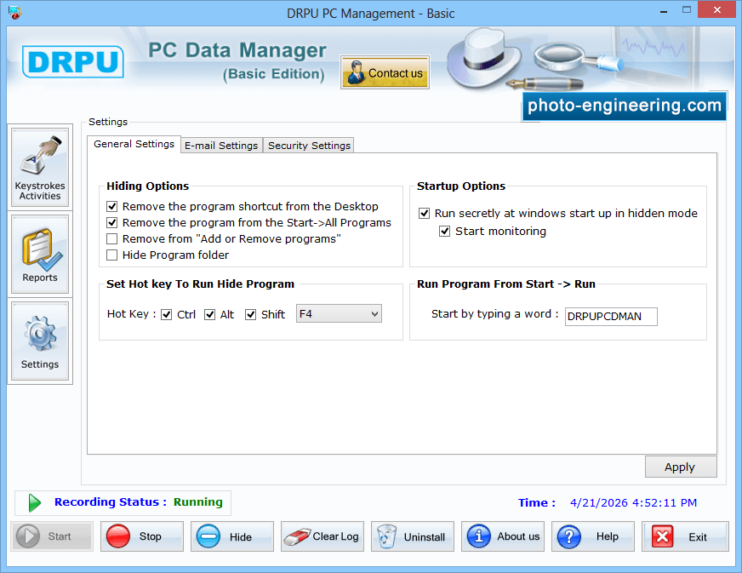Click the Startup Options heading
Viewport: 742px width, 573px height.
coord(461,186)
